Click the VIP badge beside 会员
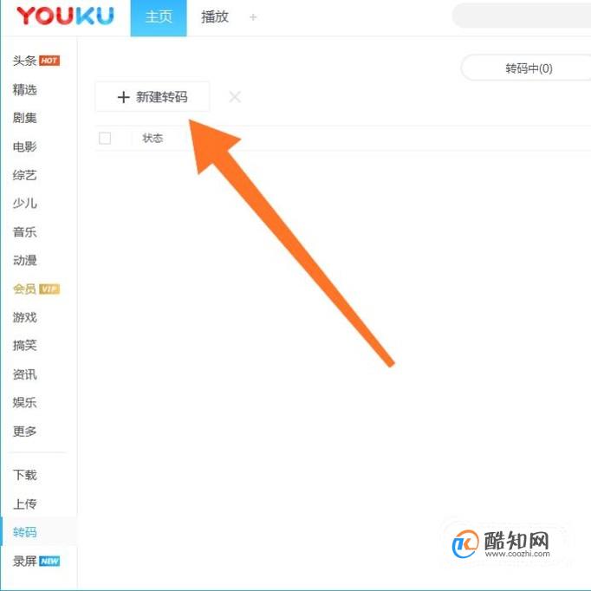Image resolution: width=591 pixels, height=591 pixels. (x=49, y=289)
